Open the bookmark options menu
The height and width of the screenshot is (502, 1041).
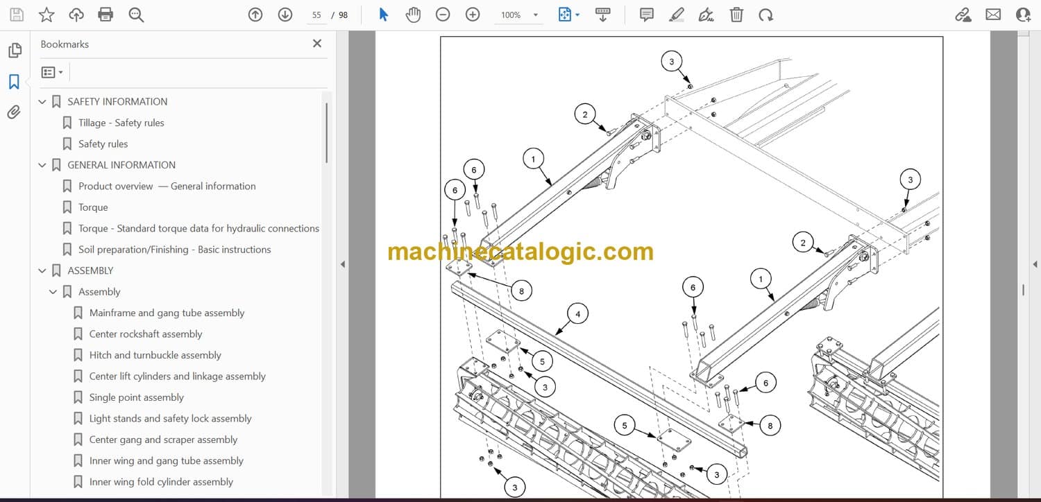pyautogui.click(x=52, y=72)
